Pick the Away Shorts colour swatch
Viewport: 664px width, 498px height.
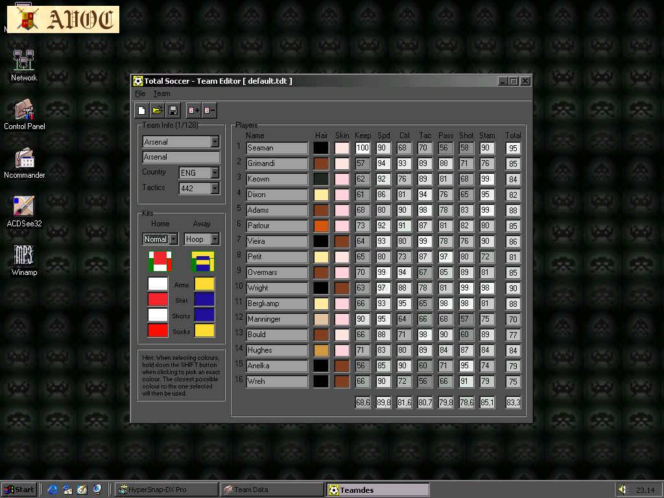pyautogui.click(x=204, y=315)
